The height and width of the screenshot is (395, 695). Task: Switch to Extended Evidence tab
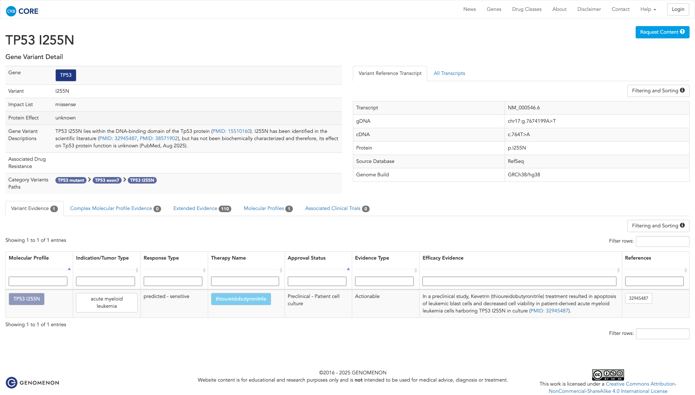coord(202,209)
